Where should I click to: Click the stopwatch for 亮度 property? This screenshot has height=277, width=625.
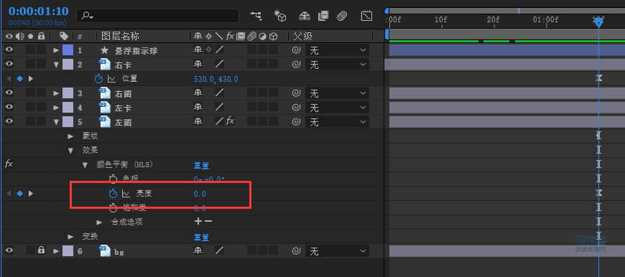(x=114, y=194)
